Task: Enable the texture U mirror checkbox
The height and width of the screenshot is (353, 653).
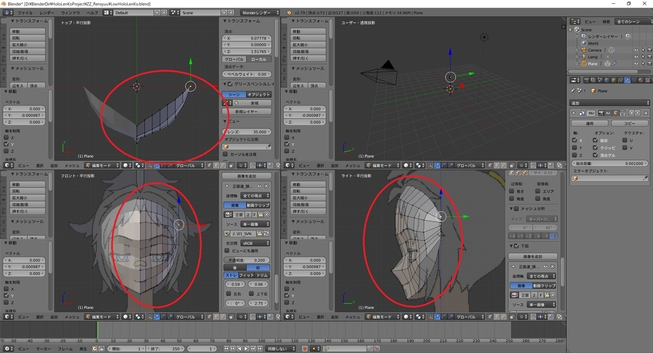Action: point(625,141)
